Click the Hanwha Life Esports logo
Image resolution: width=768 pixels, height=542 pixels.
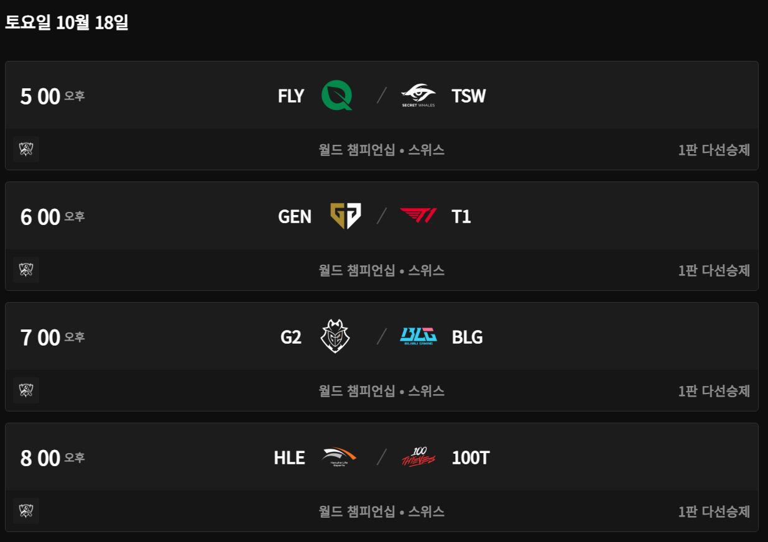coord(340,457)
